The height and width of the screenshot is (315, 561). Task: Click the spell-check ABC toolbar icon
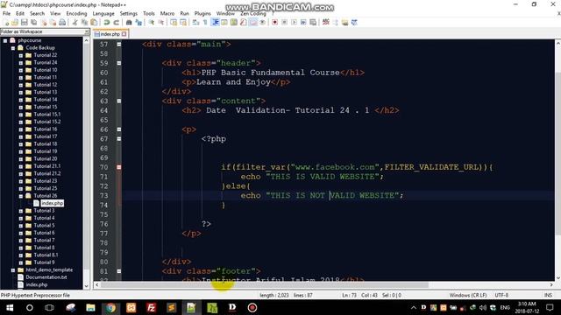click(x=325, y=23)
